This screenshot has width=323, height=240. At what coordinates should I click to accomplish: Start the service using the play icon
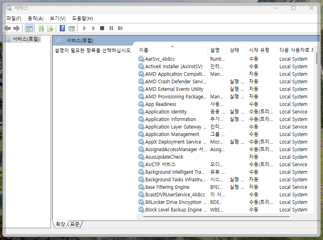pos(84,28)
